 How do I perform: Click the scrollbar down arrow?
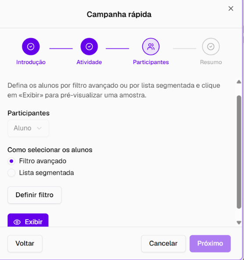239,223
